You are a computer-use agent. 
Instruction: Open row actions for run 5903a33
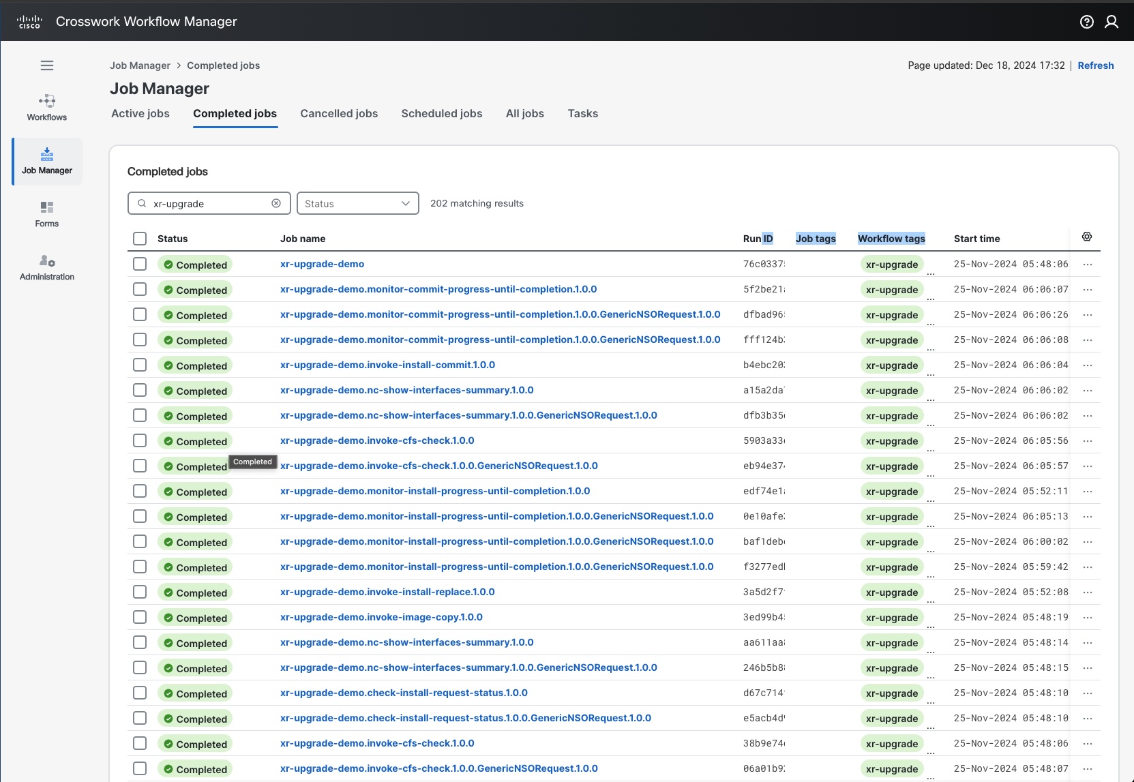tap(1088, 440)
